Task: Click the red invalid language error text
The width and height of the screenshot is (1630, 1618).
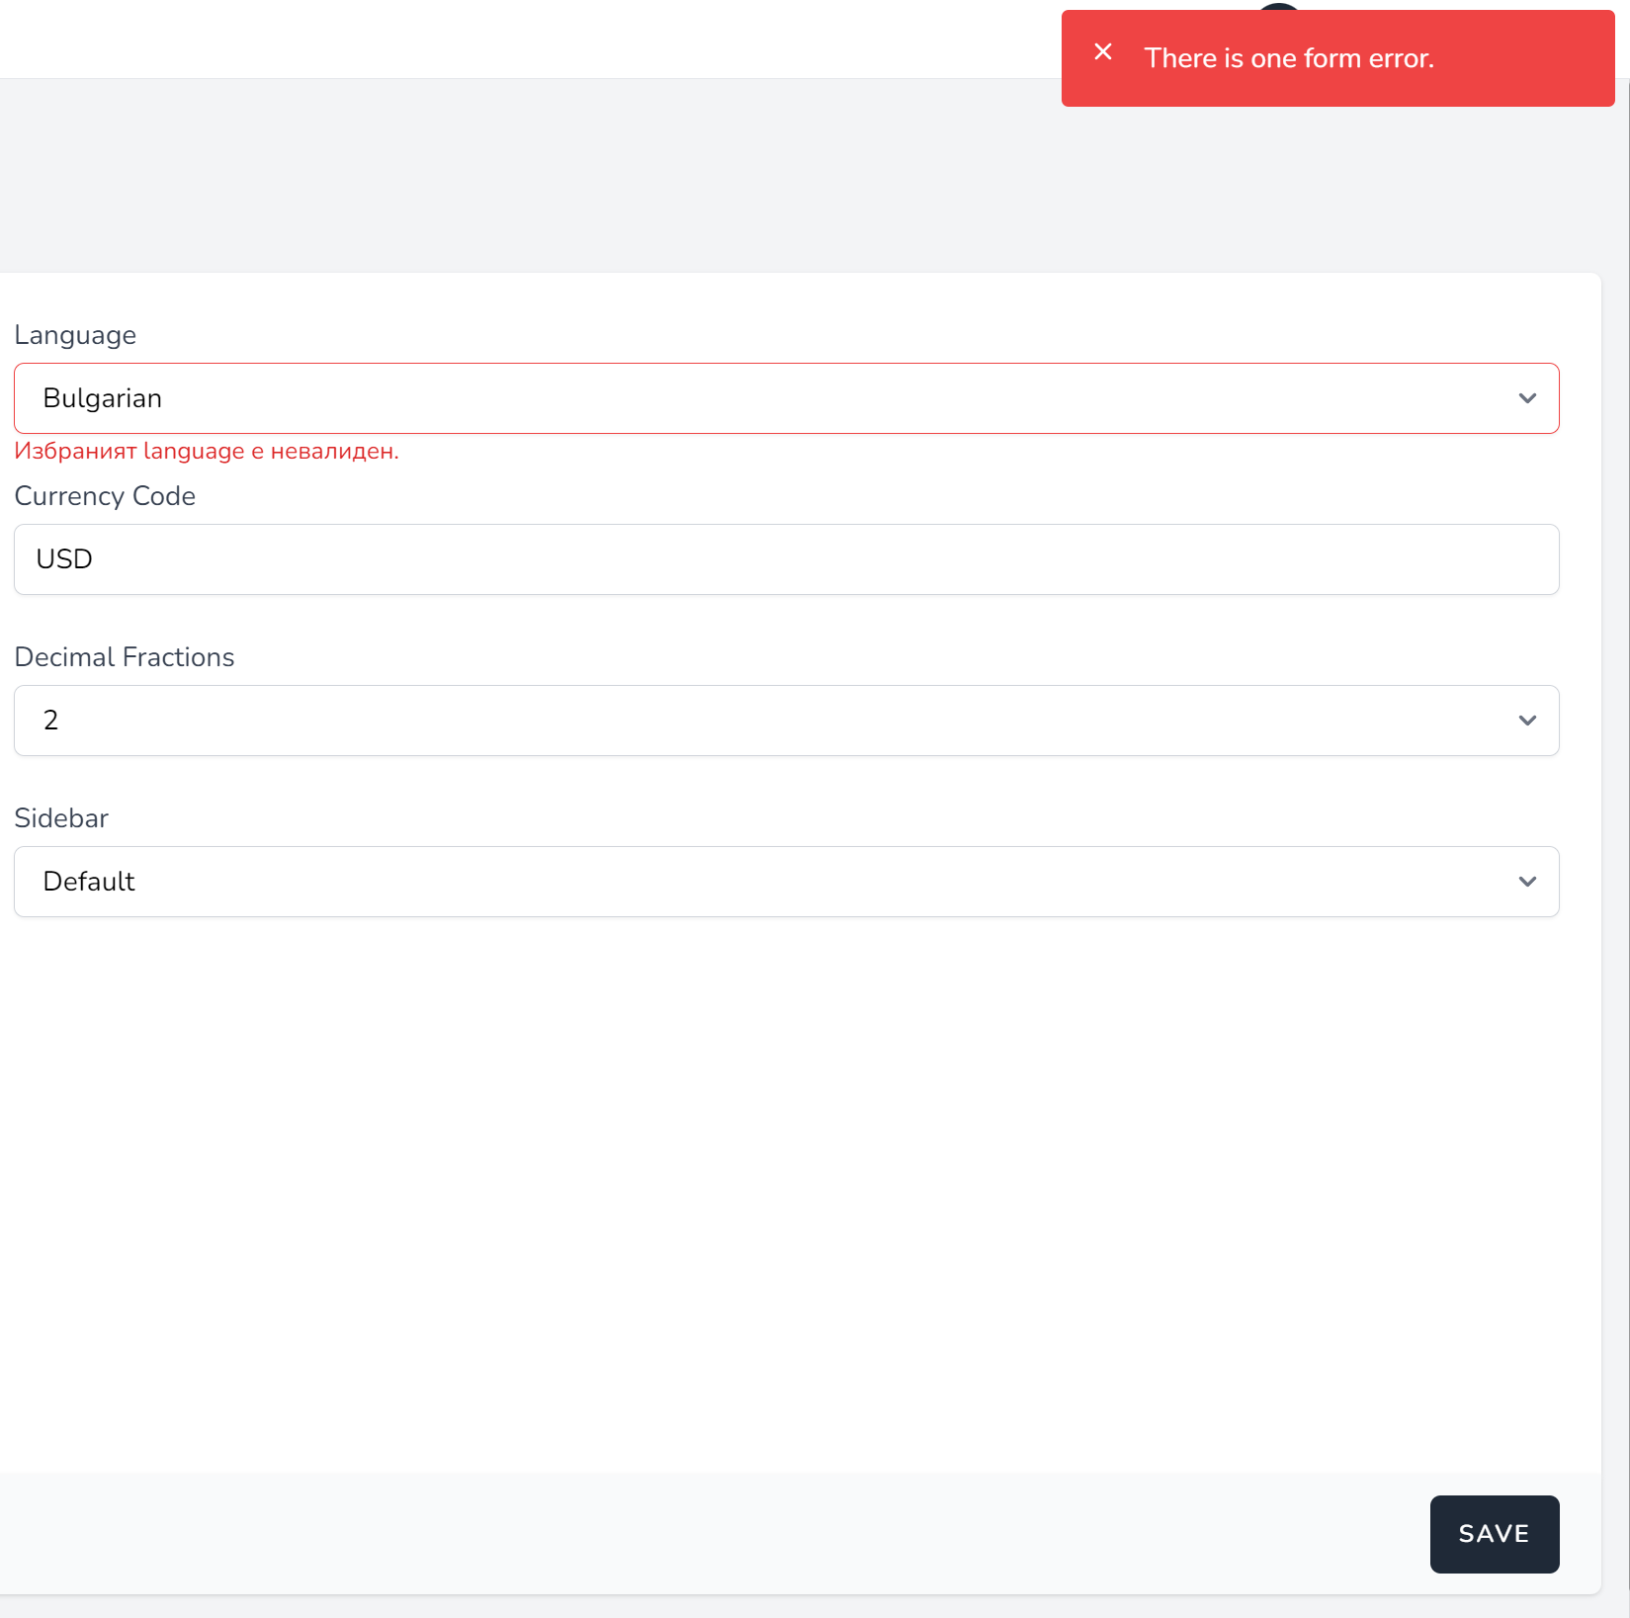Action: point(207,451)
